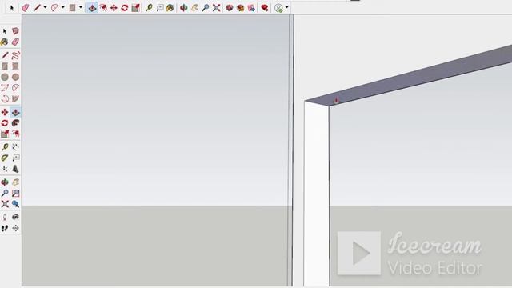Image resolution: width=512 pixels, height=288 pixels.
Task: Select the Line tool in Large Tool Set
Action: pyautogui.click(x=5, y=55)
